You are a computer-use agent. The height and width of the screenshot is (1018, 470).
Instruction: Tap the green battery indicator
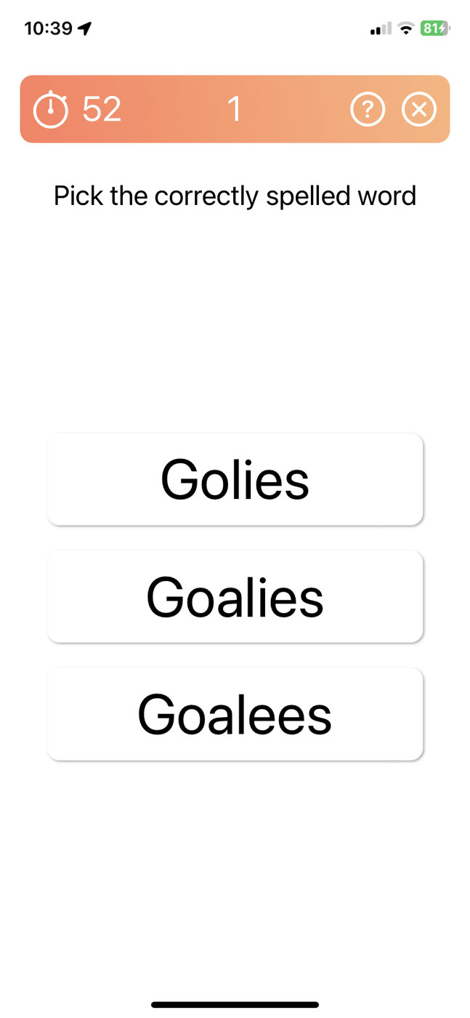[x=434, y=28]
